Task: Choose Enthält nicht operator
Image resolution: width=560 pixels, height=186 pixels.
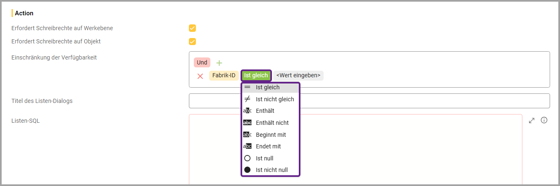Action: pyautogui.click(x=272, y=123)
